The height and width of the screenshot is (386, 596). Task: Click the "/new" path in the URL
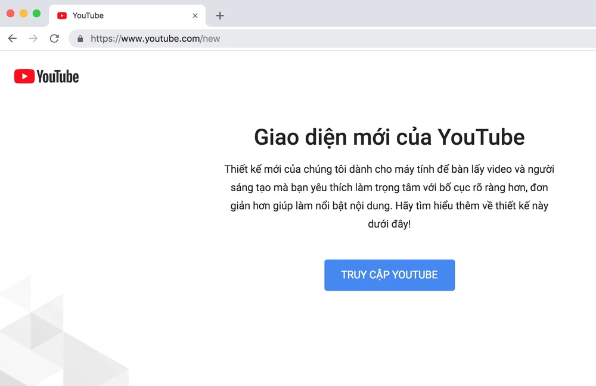click(210, 39)
